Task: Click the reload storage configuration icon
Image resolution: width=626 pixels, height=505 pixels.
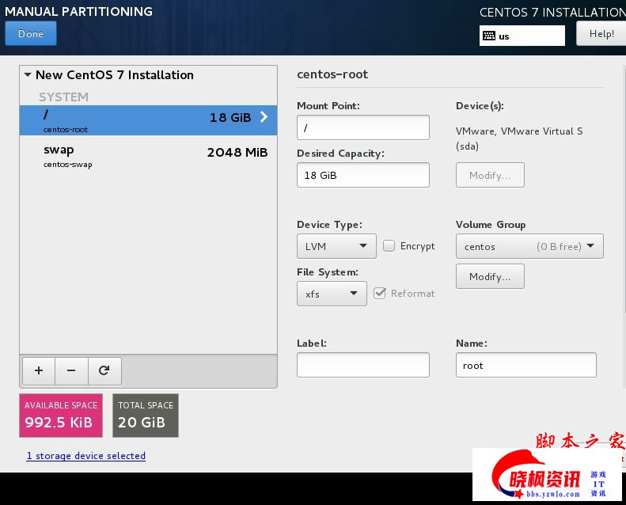Action: [104, 370]
